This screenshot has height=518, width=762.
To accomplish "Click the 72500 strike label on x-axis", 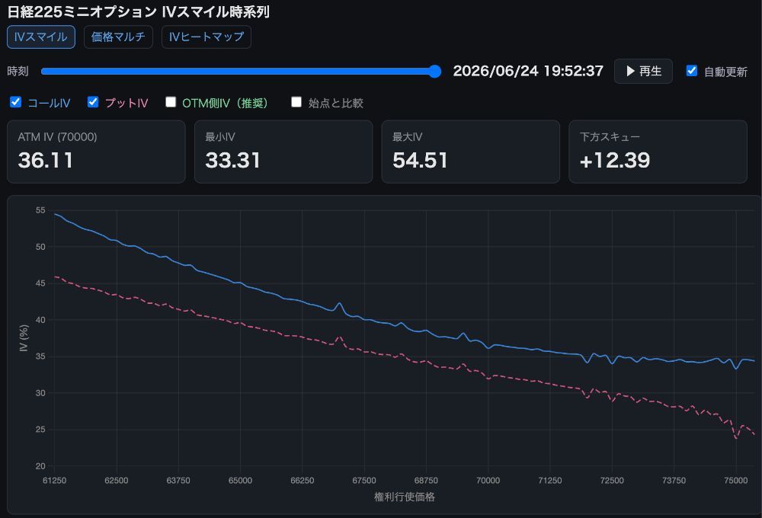I will click(x=612, y=481).
